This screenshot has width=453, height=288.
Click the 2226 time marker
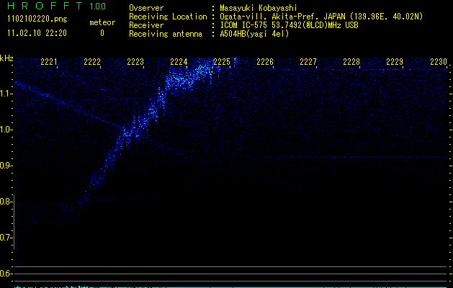point(265,62)
